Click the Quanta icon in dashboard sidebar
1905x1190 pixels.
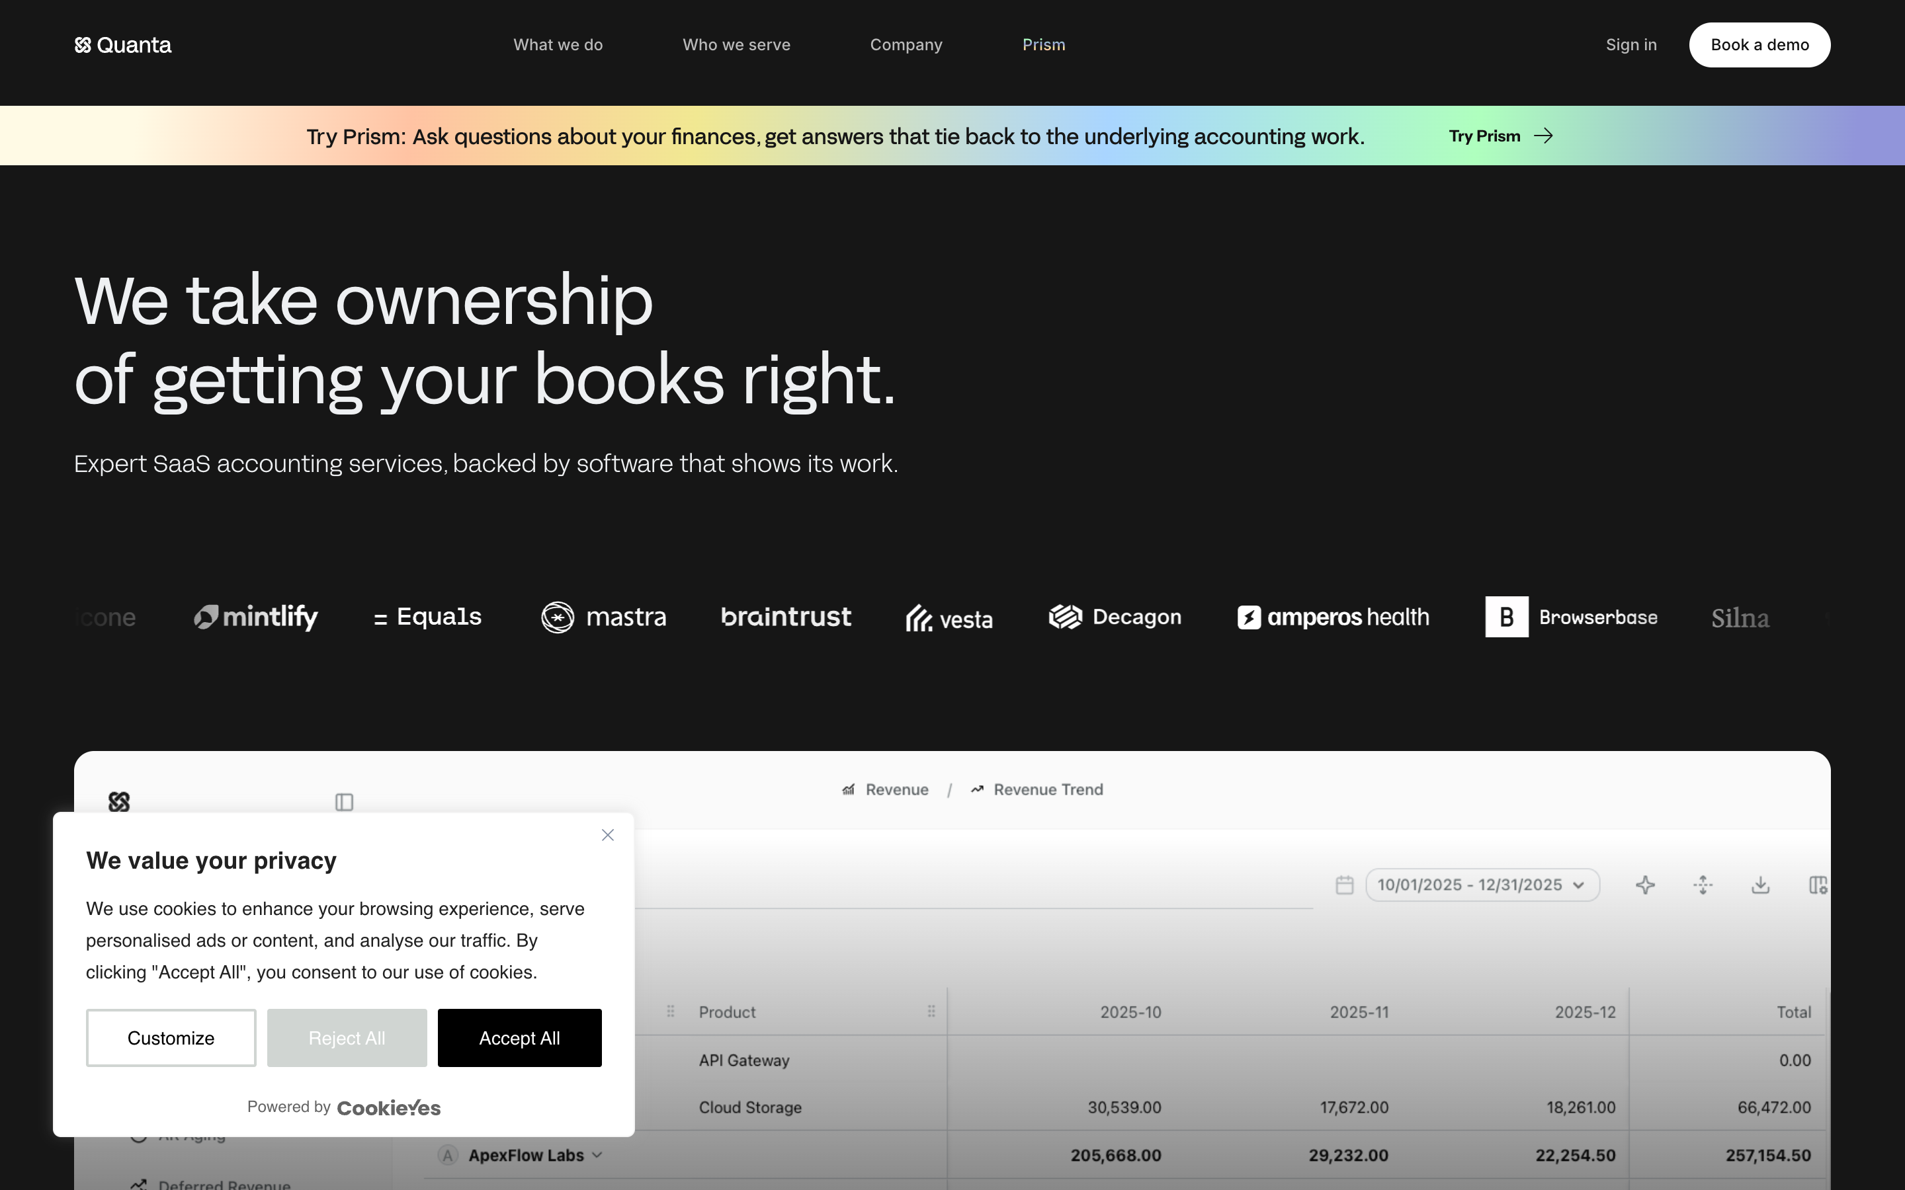pos(119,802)
